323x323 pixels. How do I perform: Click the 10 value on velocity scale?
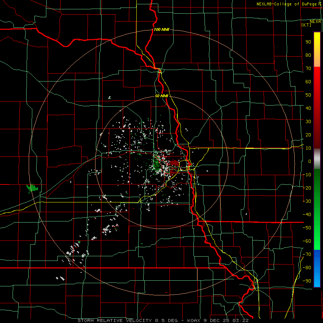[x=308, y=148]
